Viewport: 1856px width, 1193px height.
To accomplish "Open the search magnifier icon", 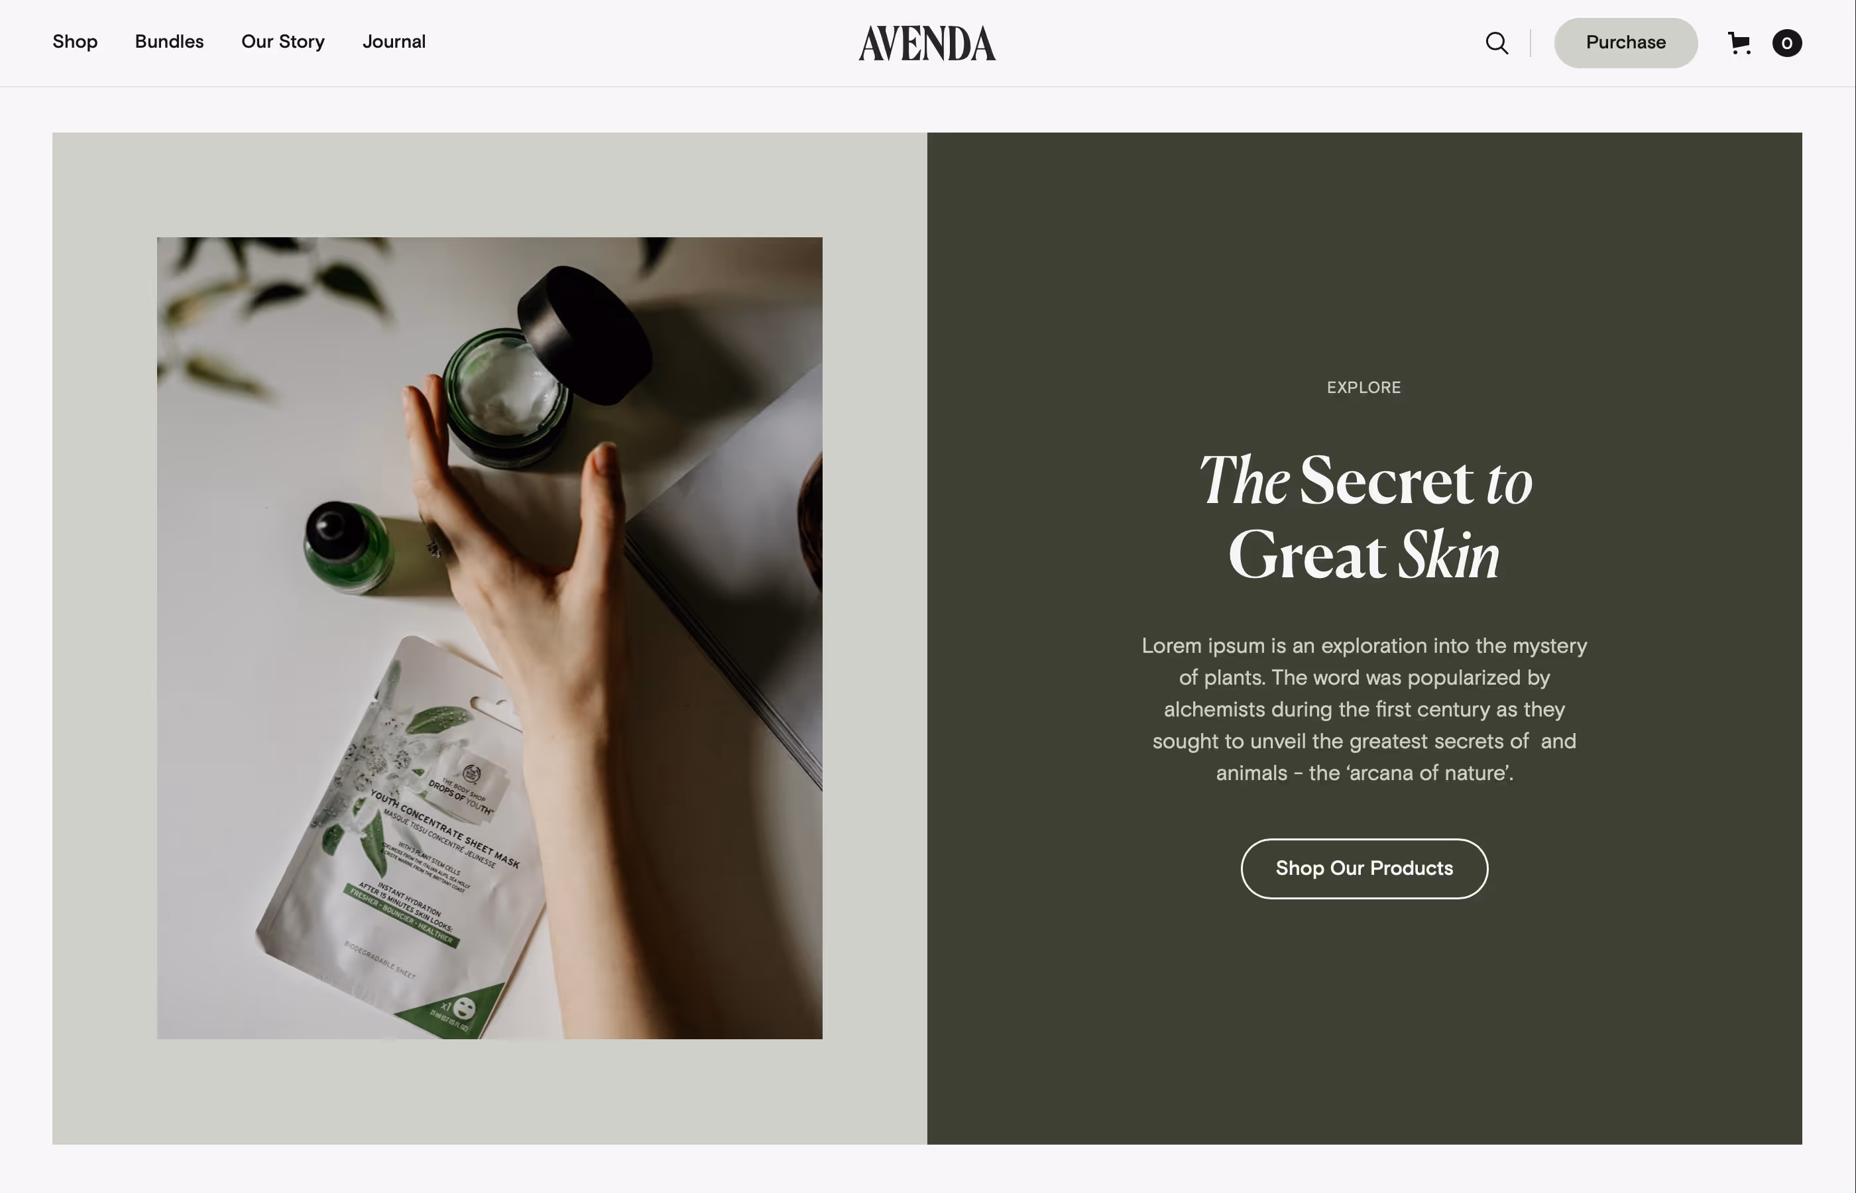I will (x=1497, y=42).
